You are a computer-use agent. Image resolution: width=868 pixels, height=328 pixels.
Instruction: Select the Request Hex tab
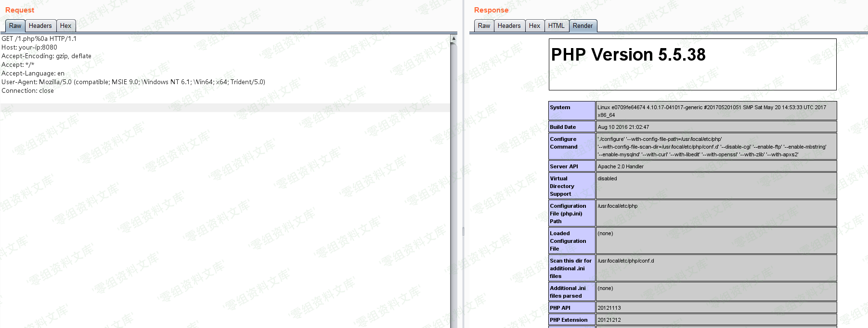[65, 26]
